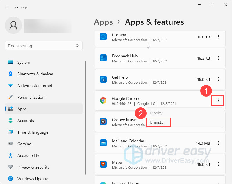Open Time & language settings
The width and height of the screenshot is (232, 184).
[x=44, y=132]
